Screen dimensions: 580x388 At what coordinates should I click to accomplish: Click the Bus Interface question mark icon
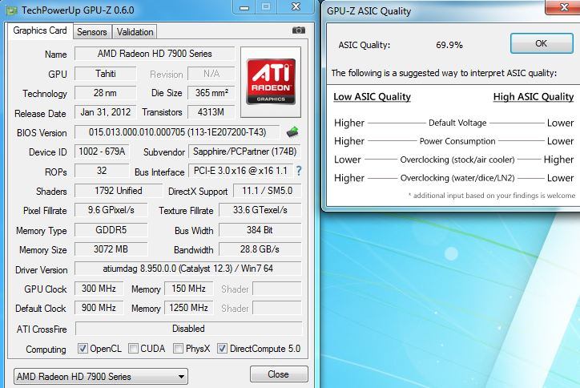click(x=299, y=171)
